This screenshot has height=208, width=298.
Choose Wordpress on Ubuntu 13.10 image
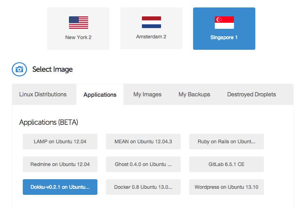click(x=227, y=187)
